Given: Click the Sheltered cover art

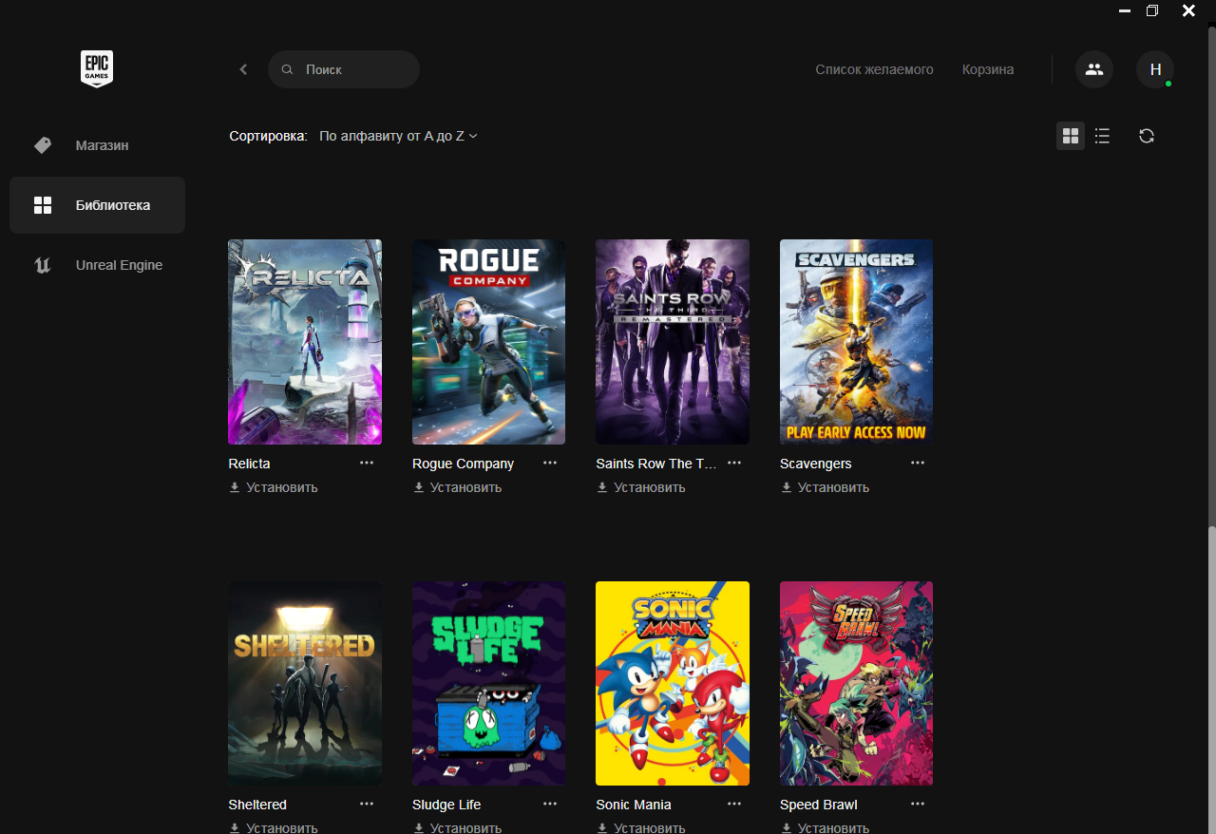Looking at the screenshot, I should tap(305, 684).
